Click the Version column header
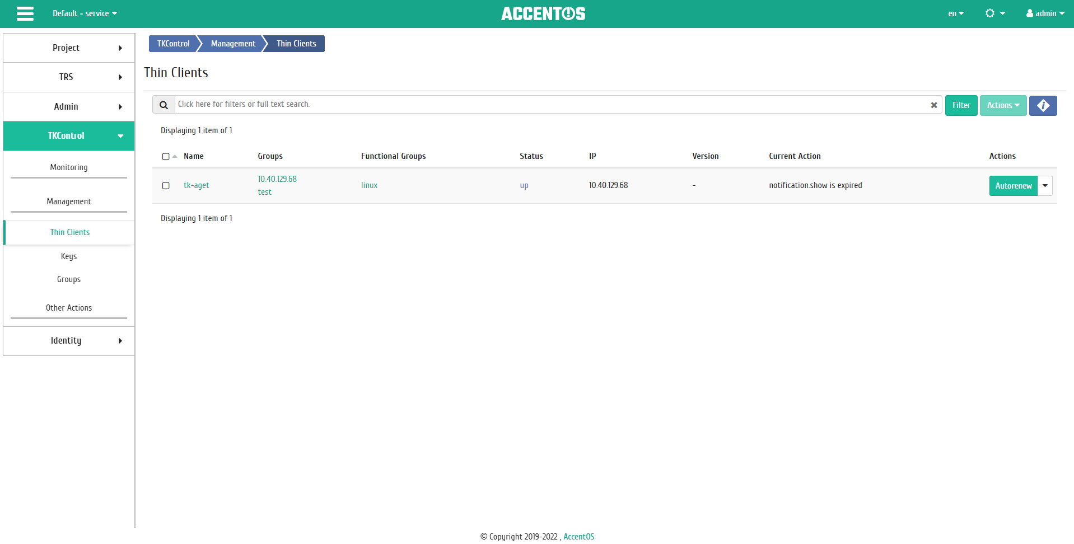This screenshot has height=544, width=1074. point(705,156)
